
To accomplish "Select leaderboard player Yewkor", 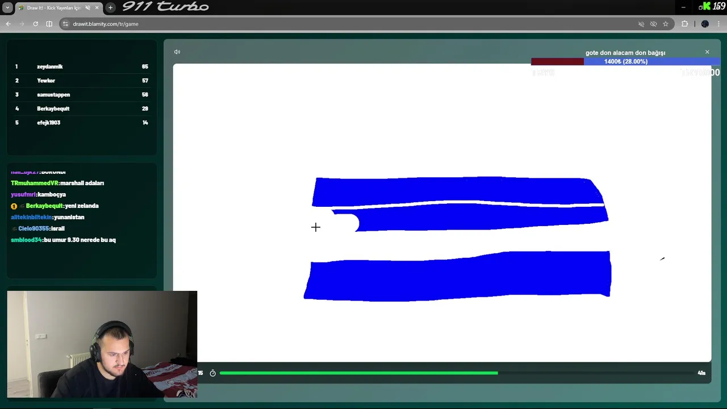I will (x=46, y=81).
